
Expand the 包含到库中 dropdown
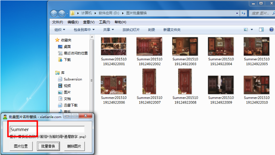coord(84,30)
